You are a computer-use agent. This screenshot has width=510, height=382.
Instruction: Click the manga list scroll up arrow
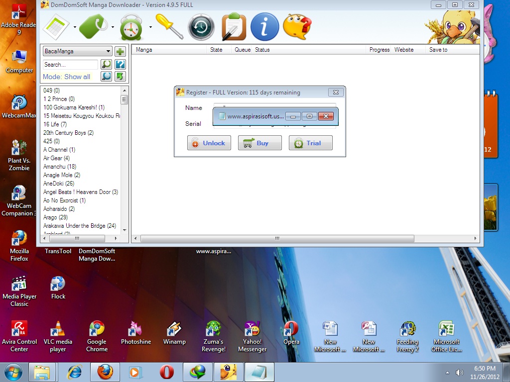[x=124, y=90]
